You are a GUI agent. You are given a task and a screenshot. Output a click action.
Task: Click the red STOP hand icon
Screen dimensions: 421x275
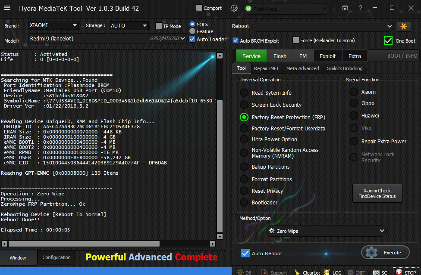pos(399,272)
